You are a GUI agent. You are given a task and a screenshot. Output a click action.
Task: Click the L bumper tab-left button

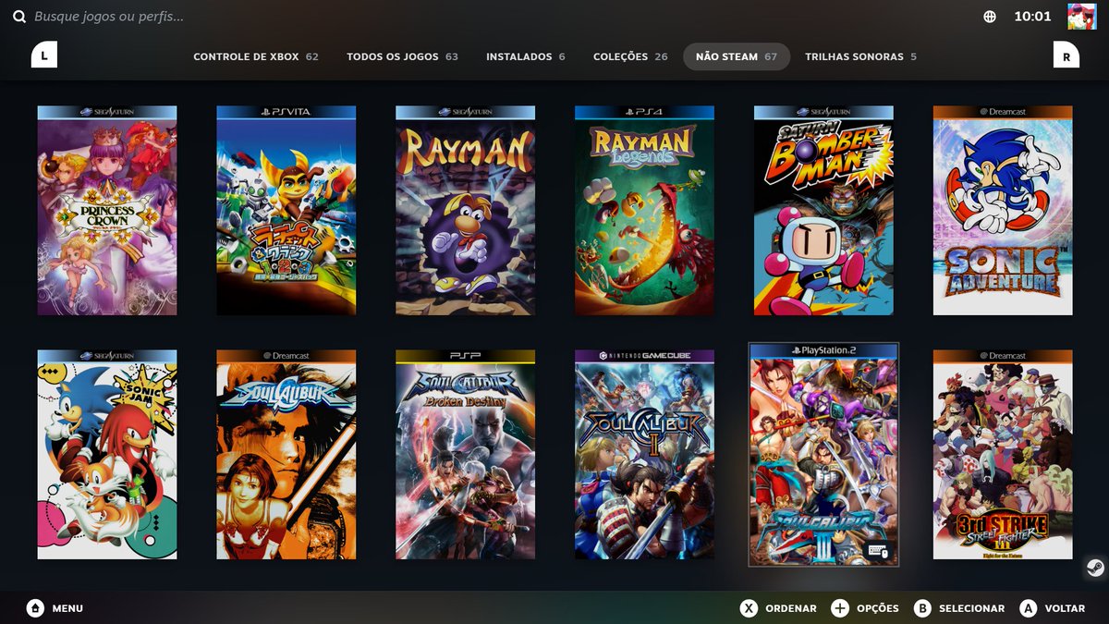[43, 55]
